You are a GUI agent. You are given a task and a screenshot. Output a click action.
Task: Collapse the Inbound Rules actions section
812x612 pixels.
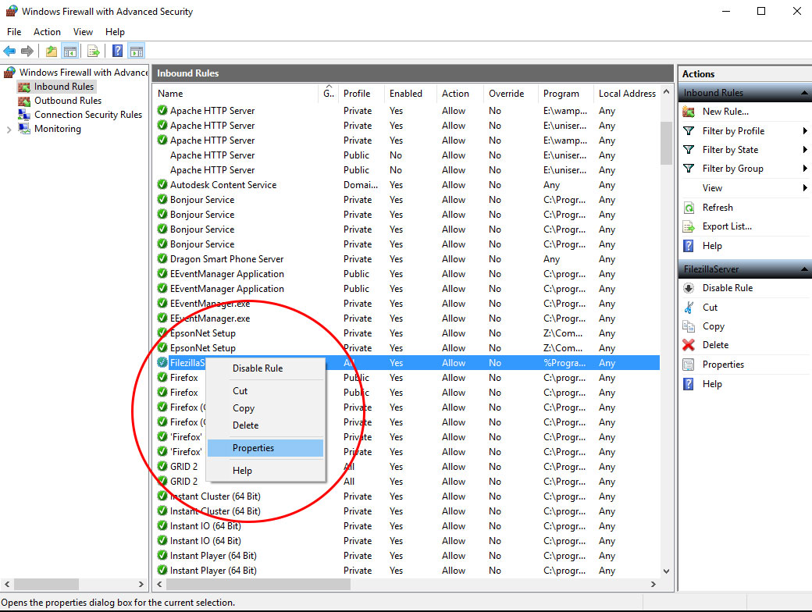[804, 93]
